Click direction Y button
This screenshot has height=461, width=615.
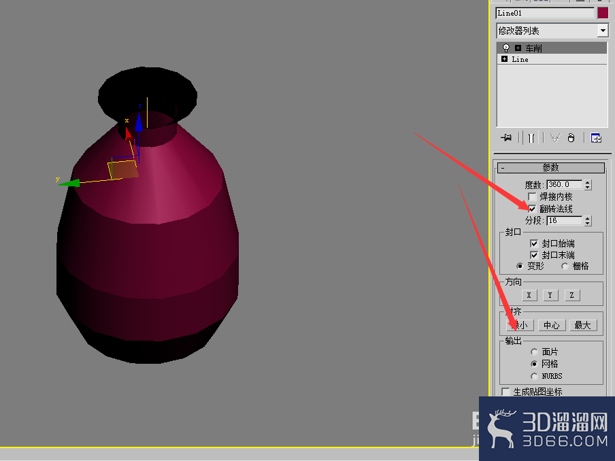click(550, 295)
